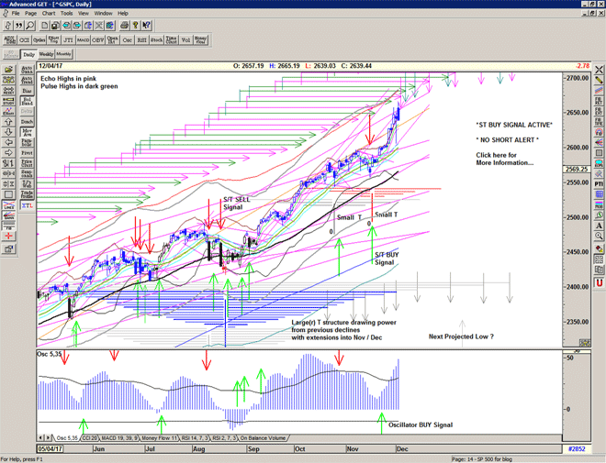The height and width of the screenshot is (463, 606).
Task: Click the Money Flow toolbar button
Action: 200,40
